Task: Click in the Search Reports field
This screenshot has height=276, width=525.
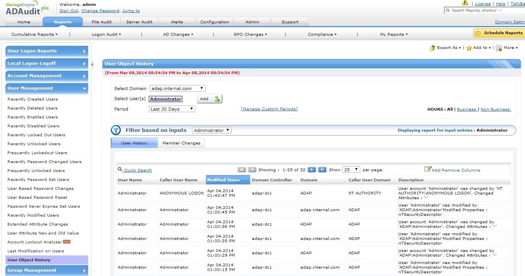Action: click(486, 10)
